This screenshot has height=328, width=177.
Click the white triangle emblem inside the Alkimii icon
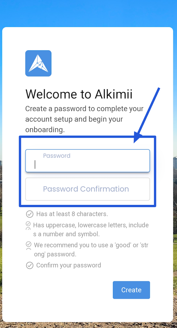[x=38, y=63]
